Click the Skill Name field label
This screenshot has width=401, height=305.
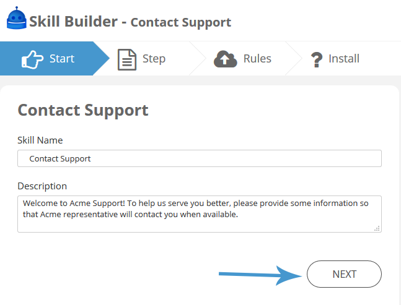click(x=40, y=140)
